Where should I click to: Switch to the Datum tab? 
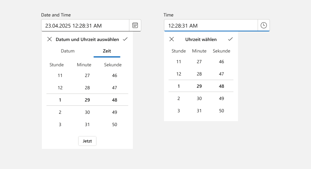point(68,51)
